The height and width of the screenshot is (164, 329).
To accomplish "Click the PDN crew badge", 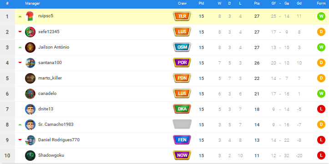I will click(182, 78).
